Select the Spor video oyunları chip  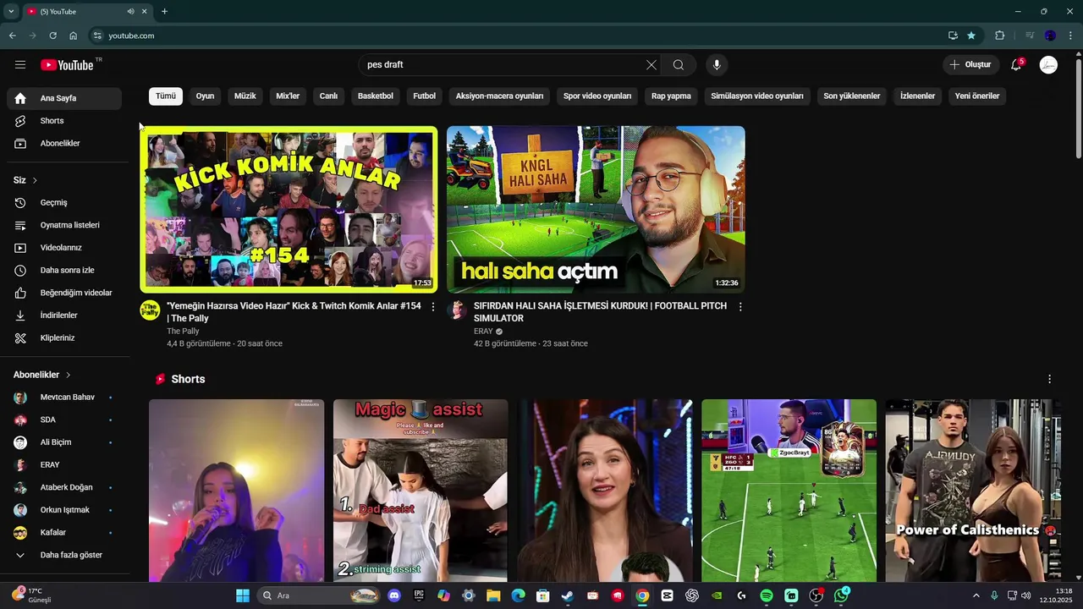[x=597, y=96]
